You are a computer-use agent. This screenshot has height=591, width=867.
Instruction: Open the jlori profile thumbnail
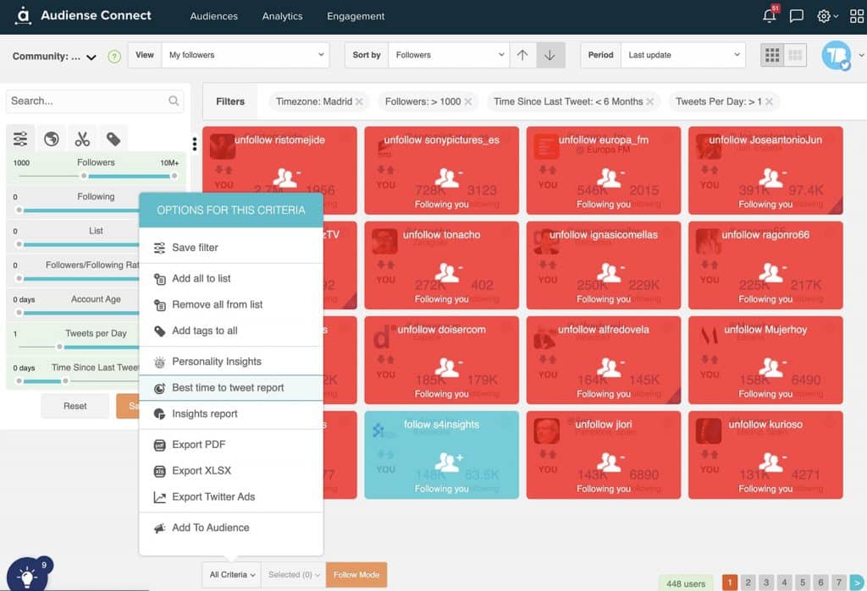point(546,431)
